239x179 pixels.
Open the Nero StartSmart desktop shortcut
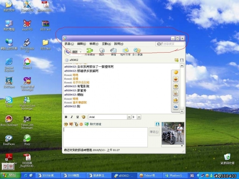click(9, 121)
